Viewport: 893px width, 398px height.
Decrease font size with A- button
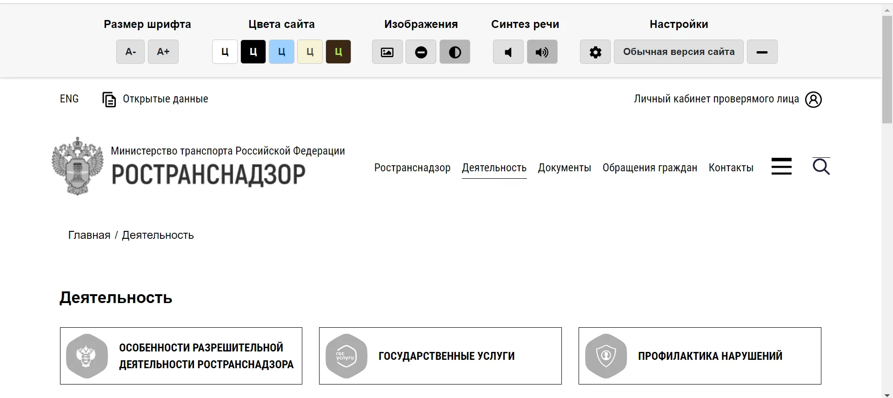pyautogui.click(x=130, y=52)
